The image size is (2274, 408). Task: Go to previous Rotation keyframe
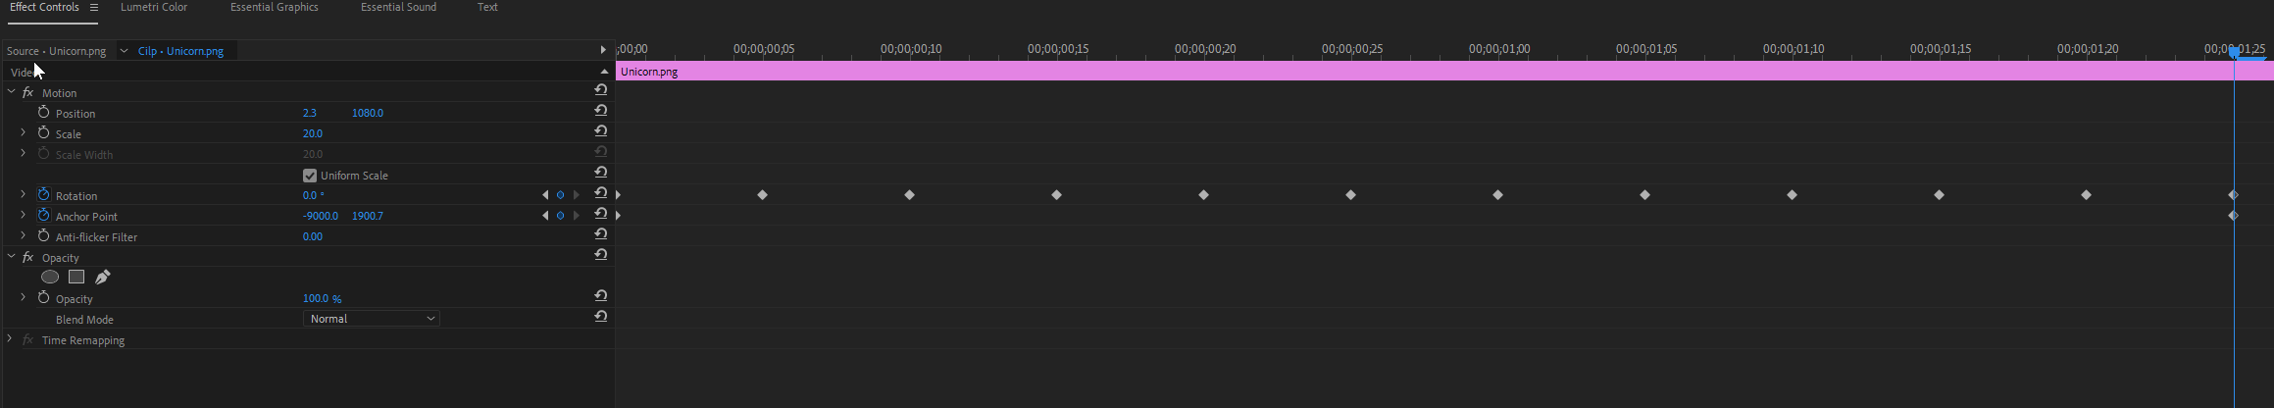(x=545, y=195)
